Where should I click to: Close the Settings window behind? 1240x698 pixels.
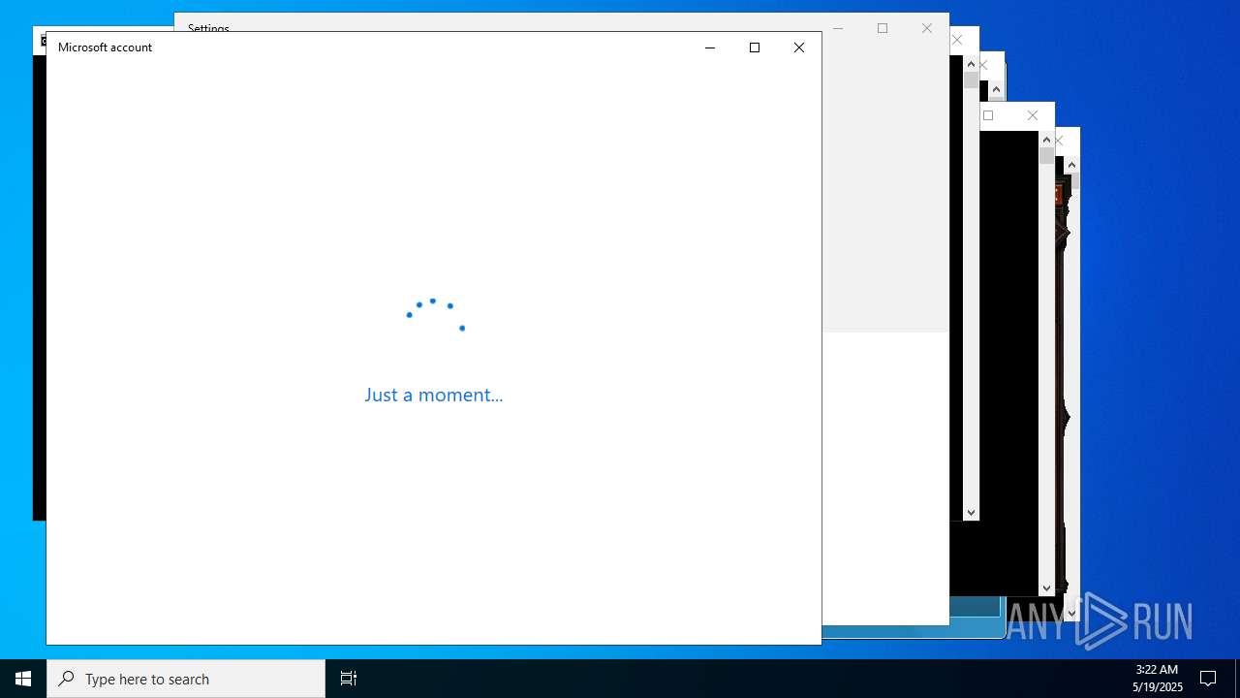(x=927, y=28)
